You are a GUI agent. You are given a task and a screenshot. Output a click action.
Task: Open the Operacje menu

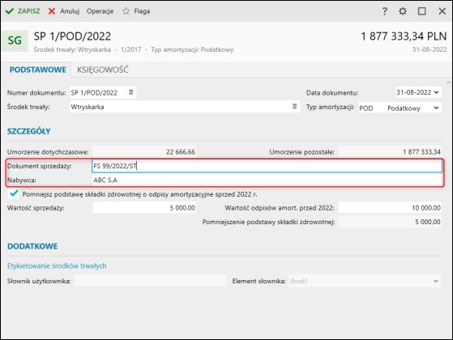coord(100,11)
